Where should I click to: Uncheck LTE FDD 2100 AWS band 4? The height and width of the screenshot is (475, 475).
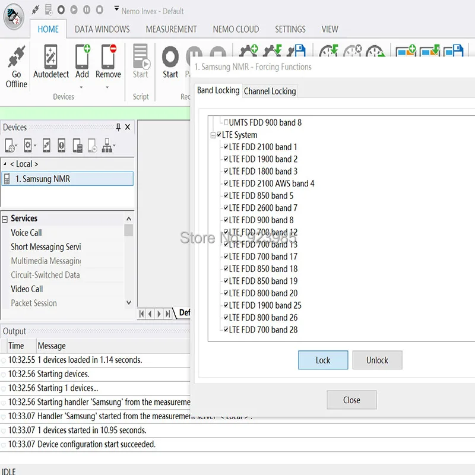click(x=226, y=183)
